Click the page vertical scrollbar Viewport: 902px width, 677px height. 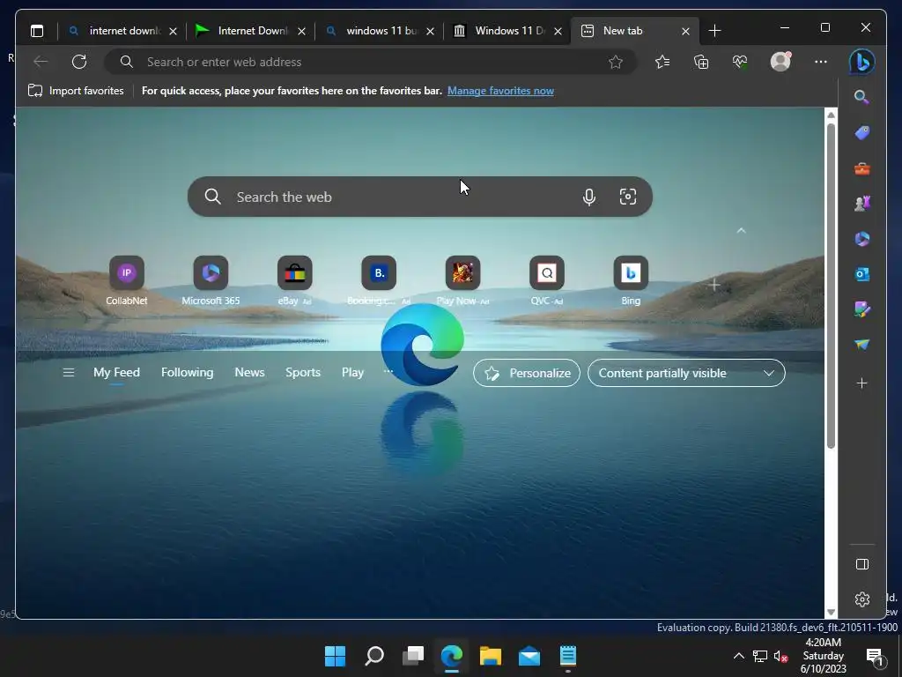coord(831,285)
